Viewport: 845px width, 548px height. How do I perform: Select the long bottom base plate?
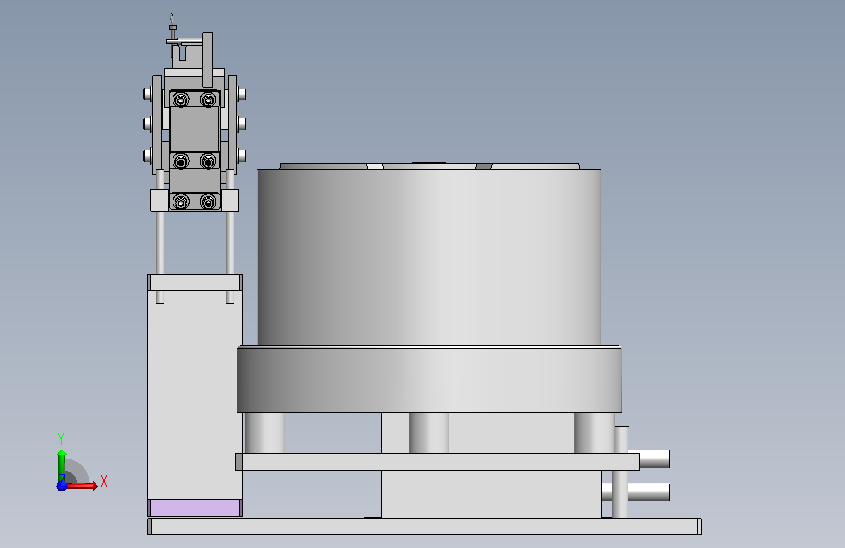click(424, 527)
